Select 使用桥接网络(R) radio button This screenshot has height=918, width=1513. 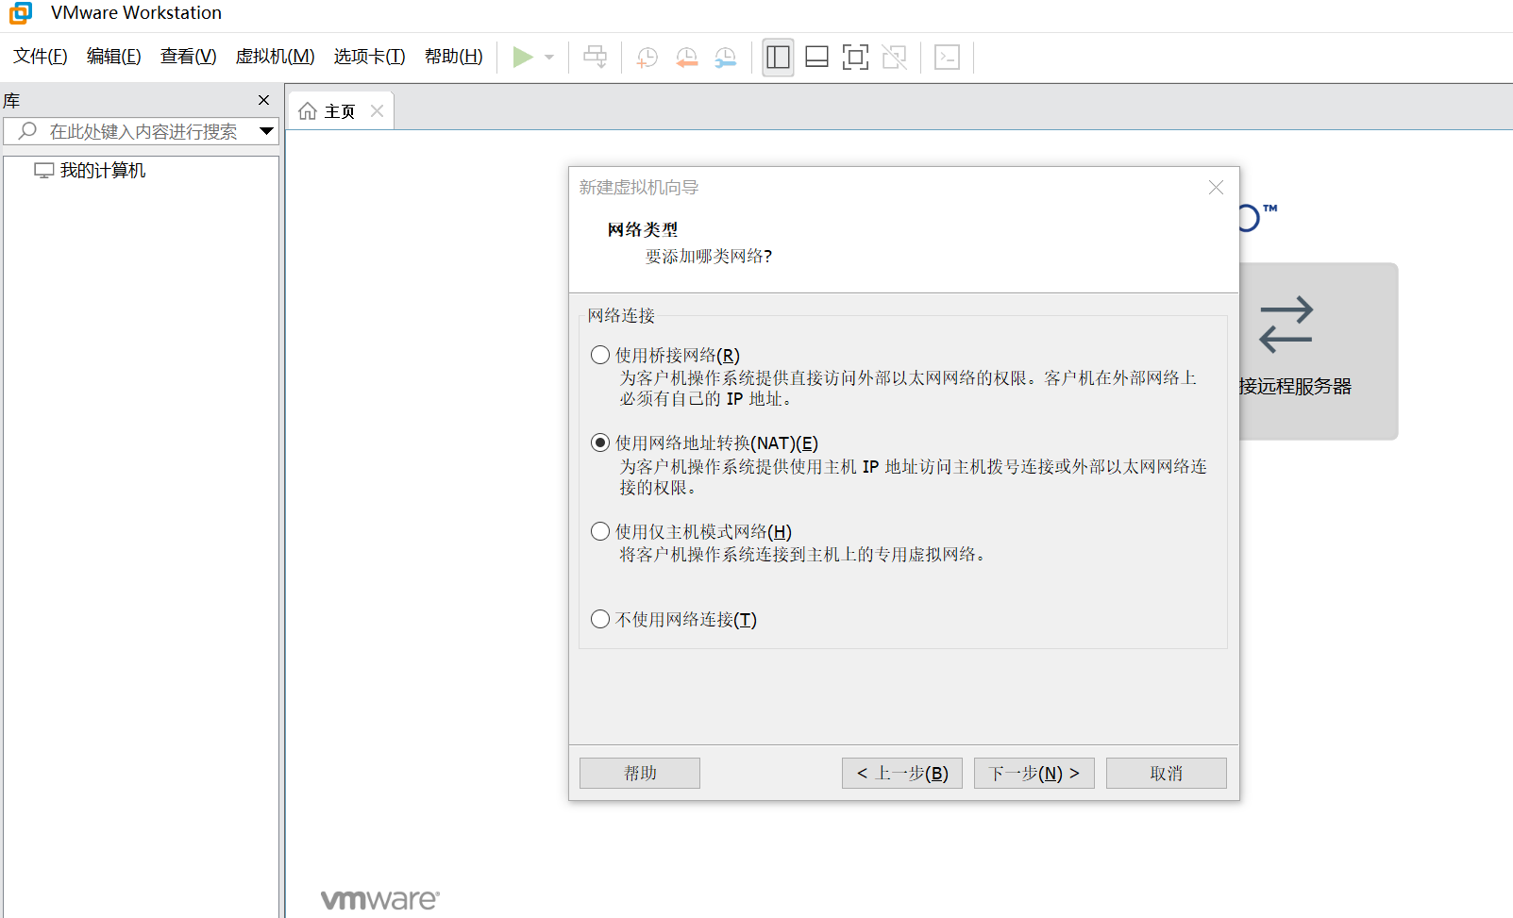[x=600, y=356]
